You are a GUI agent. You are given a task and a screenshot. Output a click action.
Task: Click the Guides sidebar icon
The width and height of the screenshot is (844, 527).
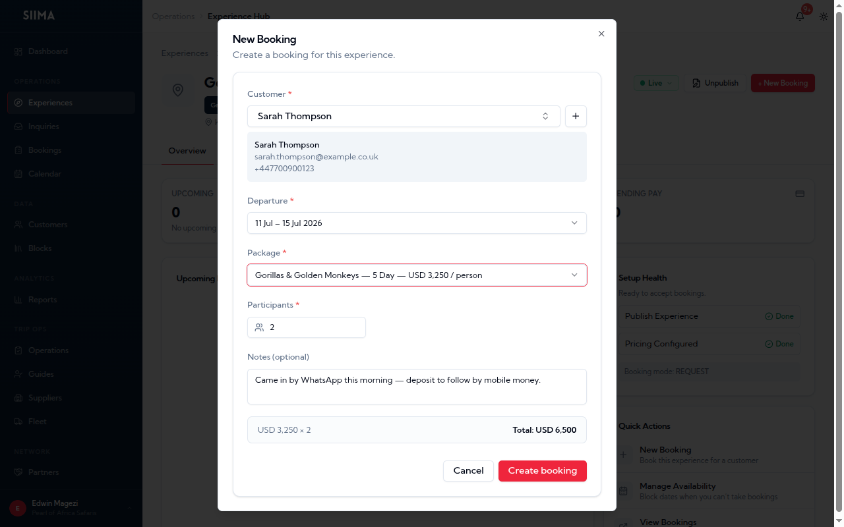coord(18,374)
